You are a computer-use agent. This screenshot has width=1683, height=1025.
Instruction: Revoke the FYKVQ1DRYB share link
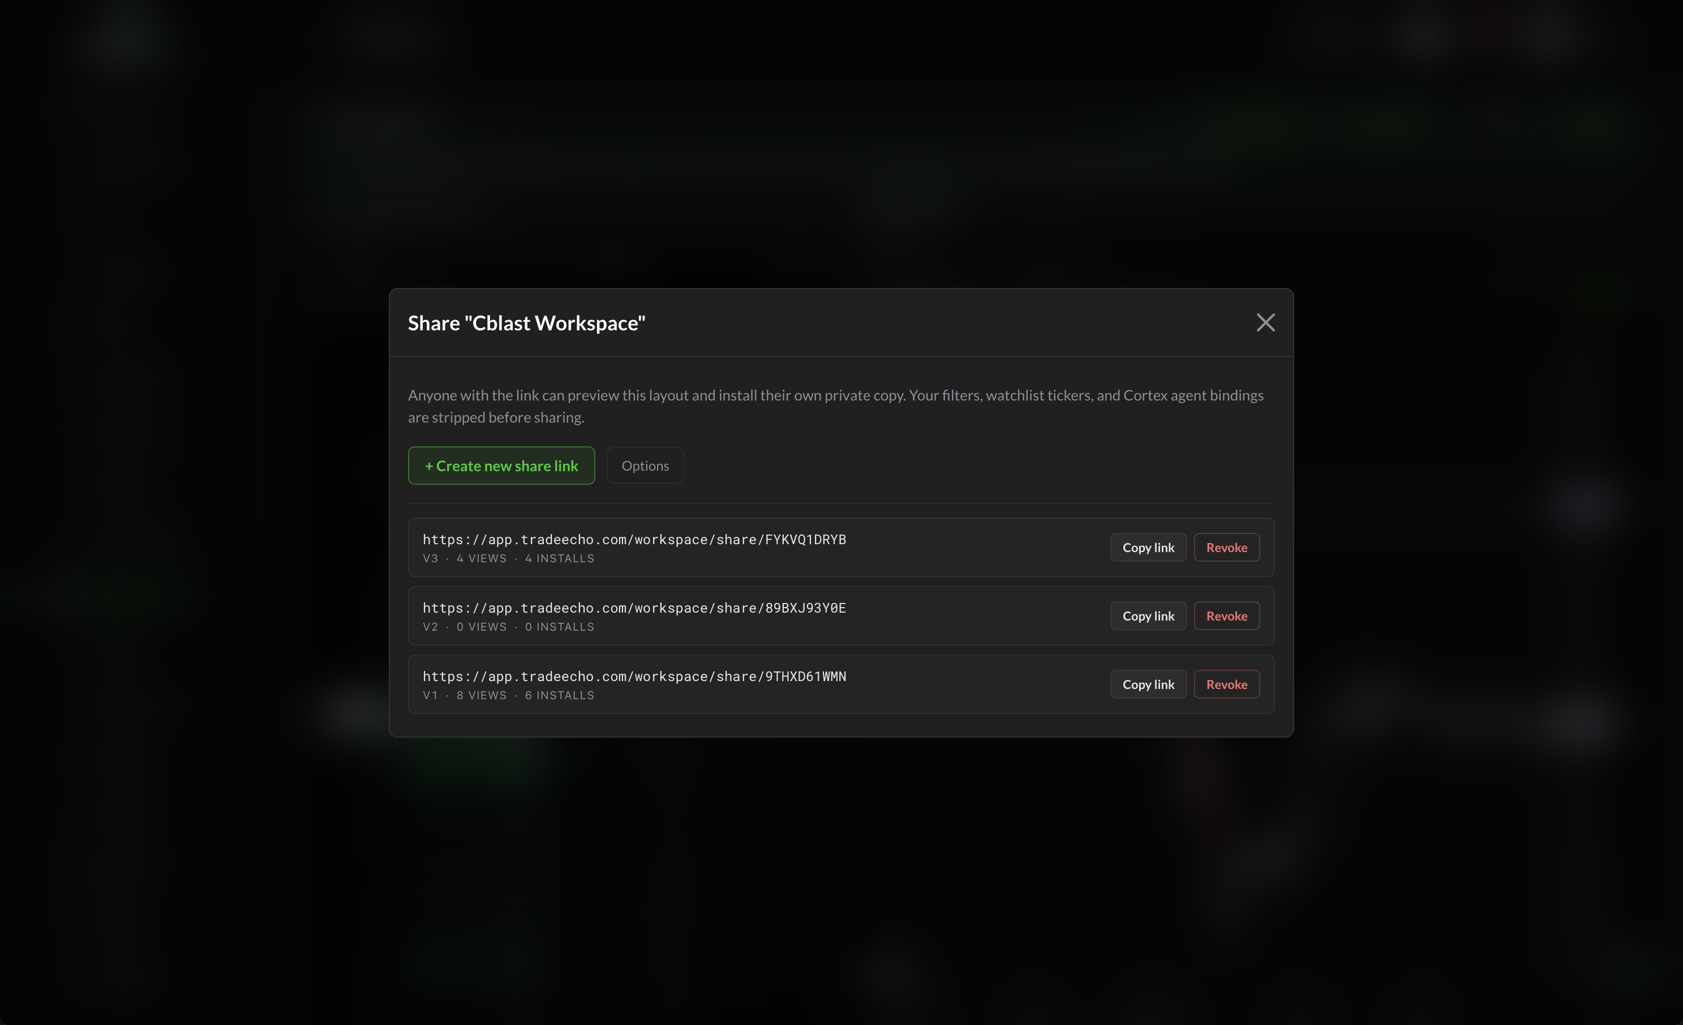[1227, 547]
